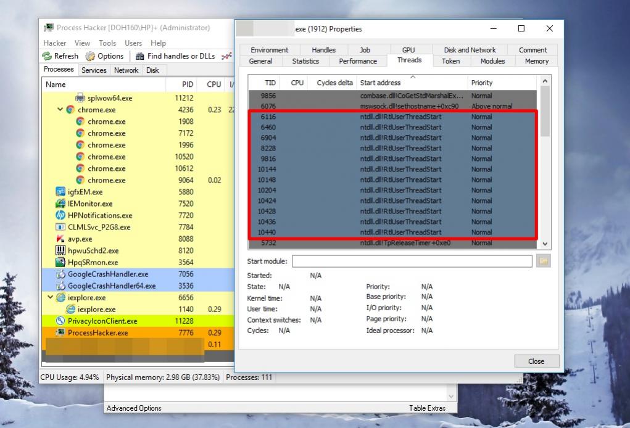Viewport: 630px width, 428px height.
Task: Click the splwow64.exe printer icon
Action: coord(80,97)
